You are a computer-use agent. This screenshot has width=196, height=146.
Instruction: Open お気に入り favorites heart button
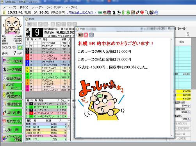[12, 121]
